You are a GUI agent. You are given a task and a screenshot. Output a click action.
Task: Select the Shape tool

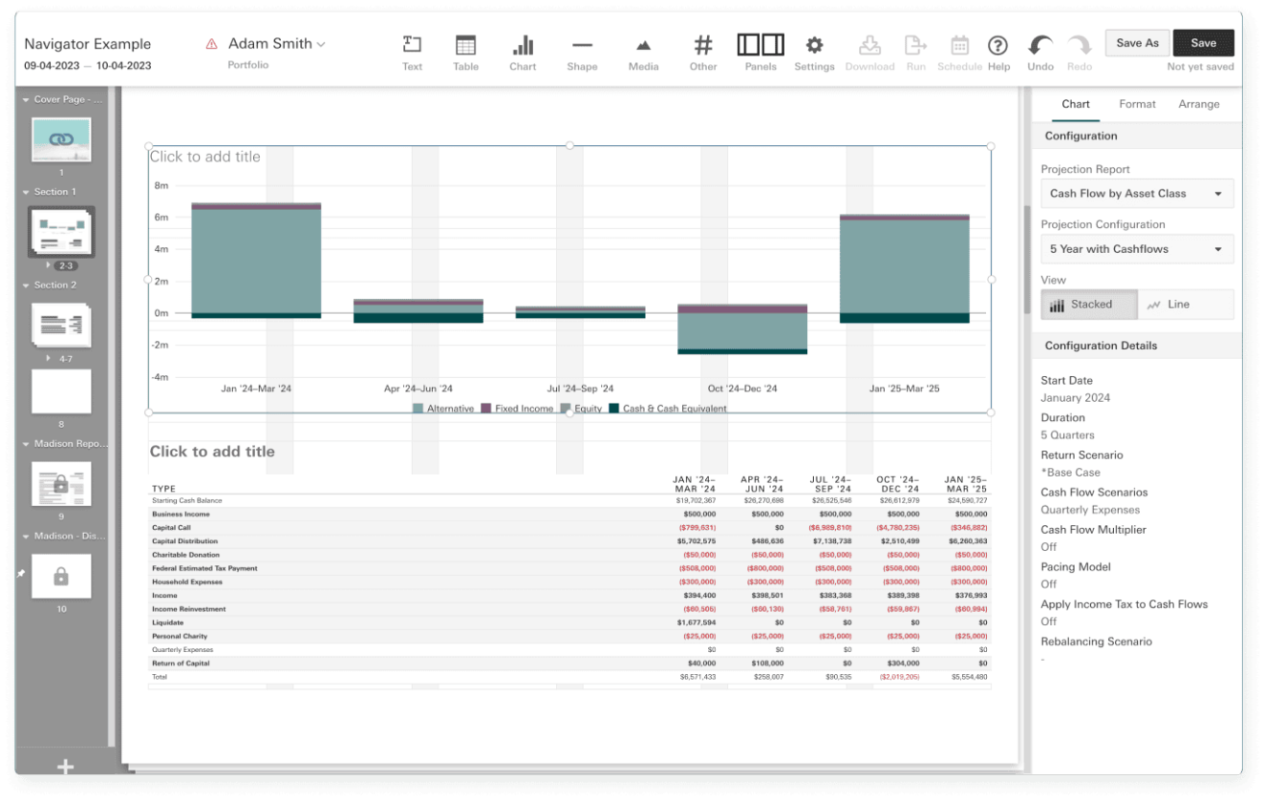(582, 53)
